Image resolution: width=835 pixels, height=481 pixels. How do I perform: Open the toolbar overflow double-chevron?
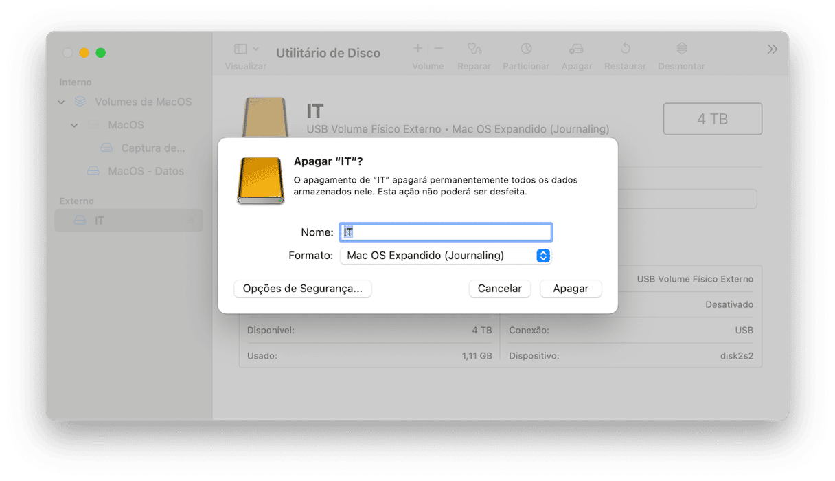pos(773,49)
